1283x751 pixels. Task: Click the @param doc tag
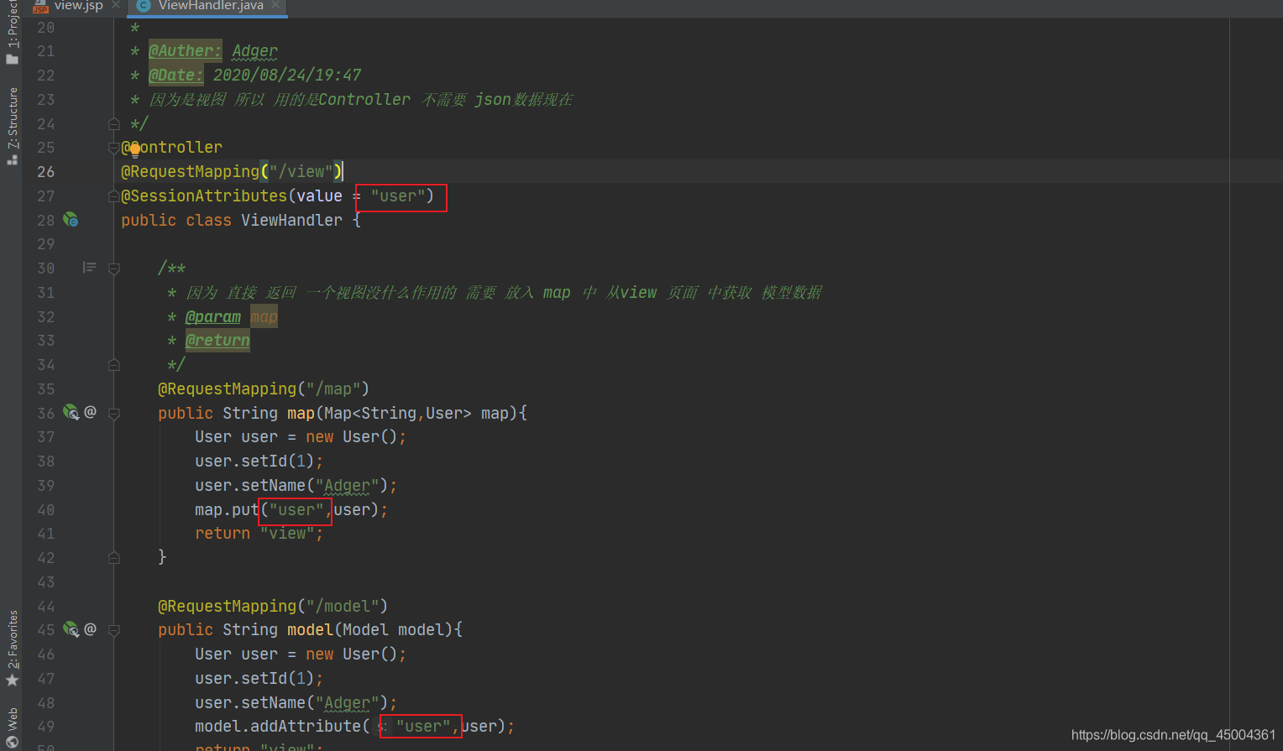pyautogui.click(x=213, y=317)
